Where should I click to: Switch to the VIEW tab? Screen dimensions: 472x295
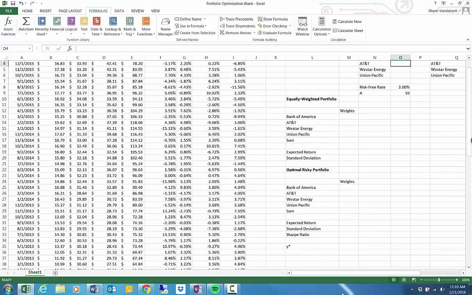click(155, 11)
